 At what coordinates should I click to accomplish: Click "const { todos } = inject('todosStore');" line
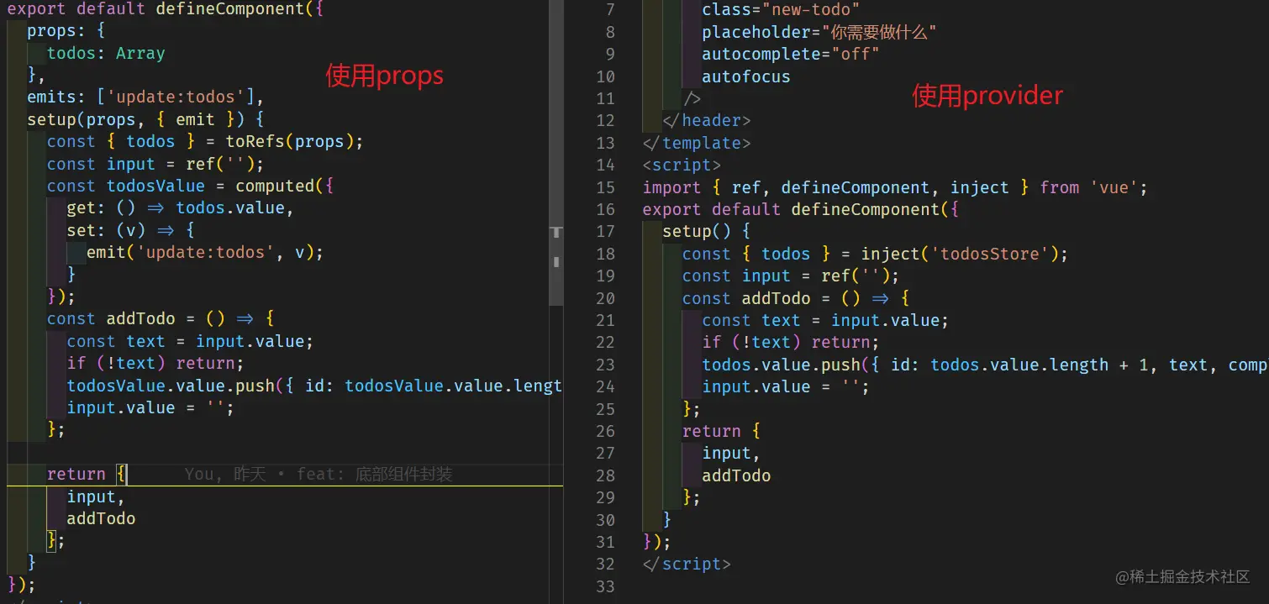pyautogui.click(x=875, y=254)
